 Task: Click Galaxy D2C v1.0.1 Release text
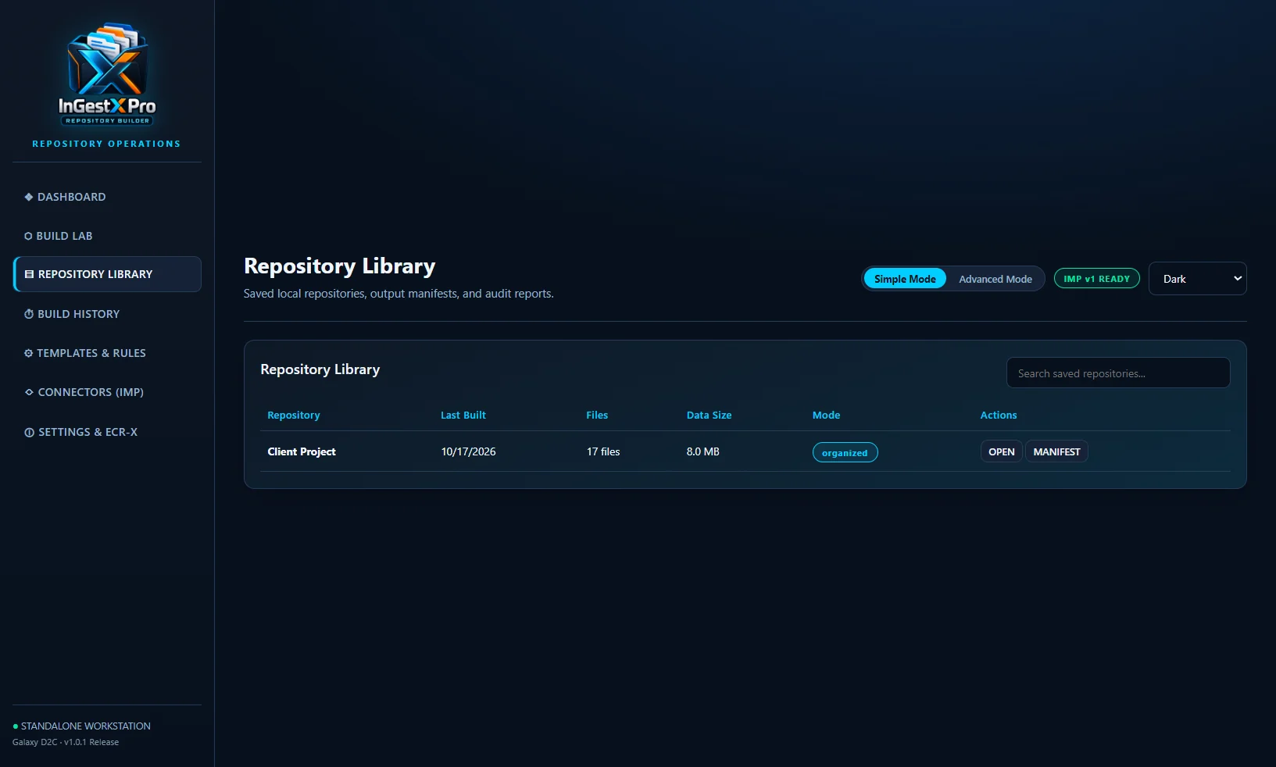coord(66,742)
